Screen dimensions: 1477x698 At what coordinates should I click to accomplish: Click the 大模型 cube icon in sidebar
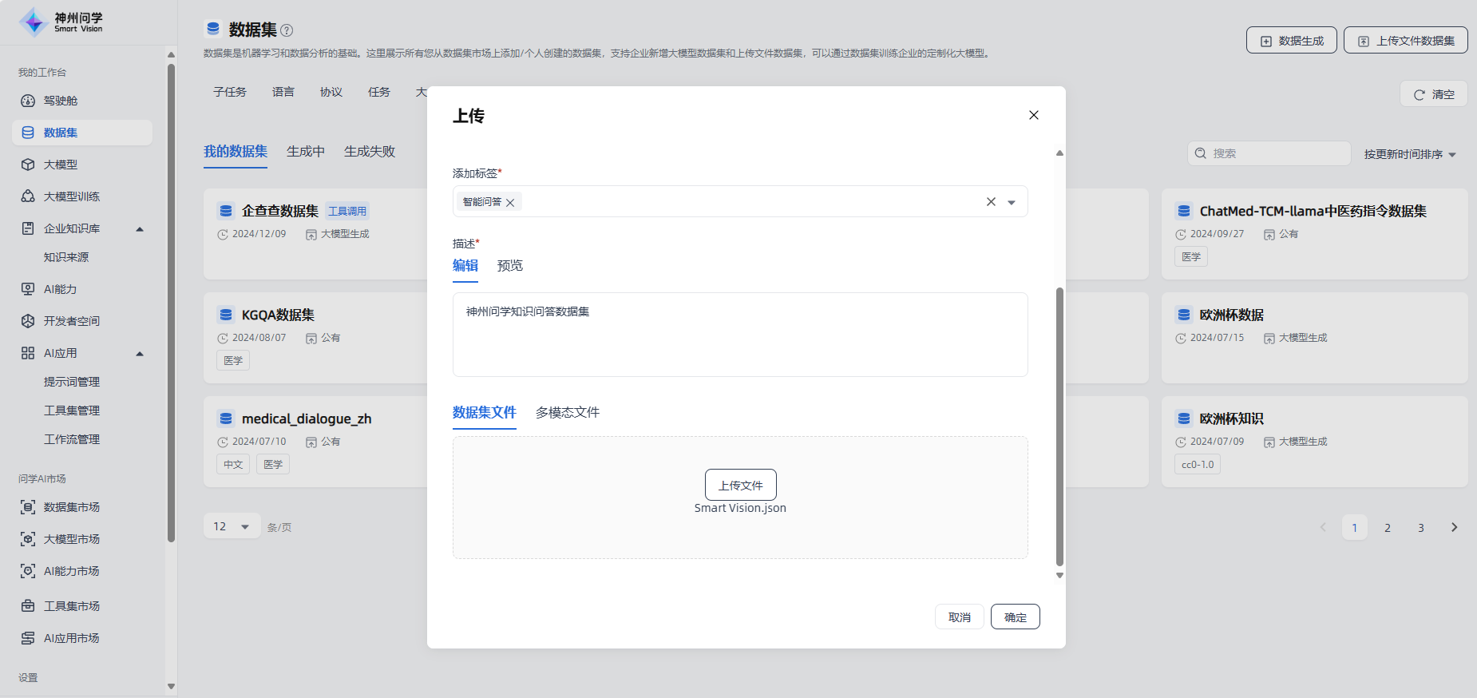click(x=28, y=165)
